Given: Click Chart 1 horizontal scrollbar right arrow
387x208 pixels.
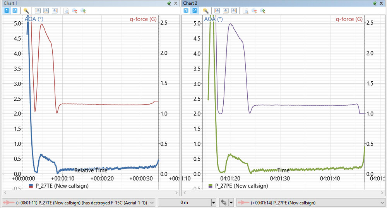Looking at the screenshot, I should 176,193.
